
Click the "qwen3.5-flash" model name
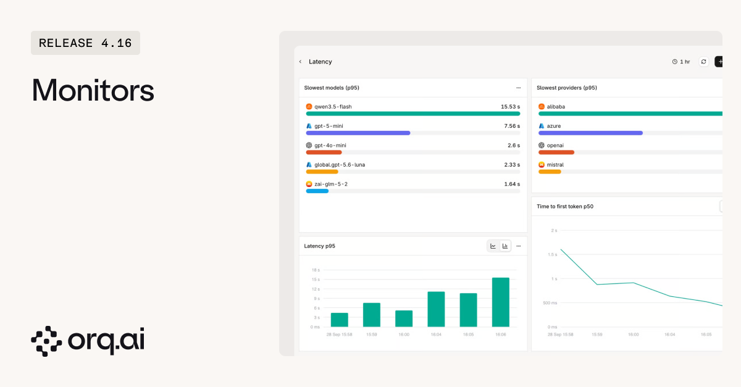tap(333, 107)
